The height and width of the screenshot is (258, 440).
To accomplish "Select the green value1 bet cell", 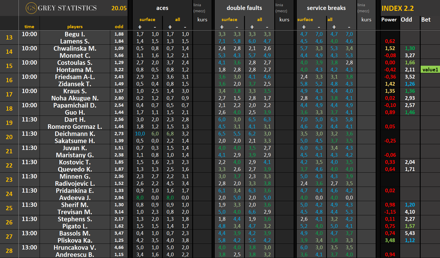I will pos(430,69).
